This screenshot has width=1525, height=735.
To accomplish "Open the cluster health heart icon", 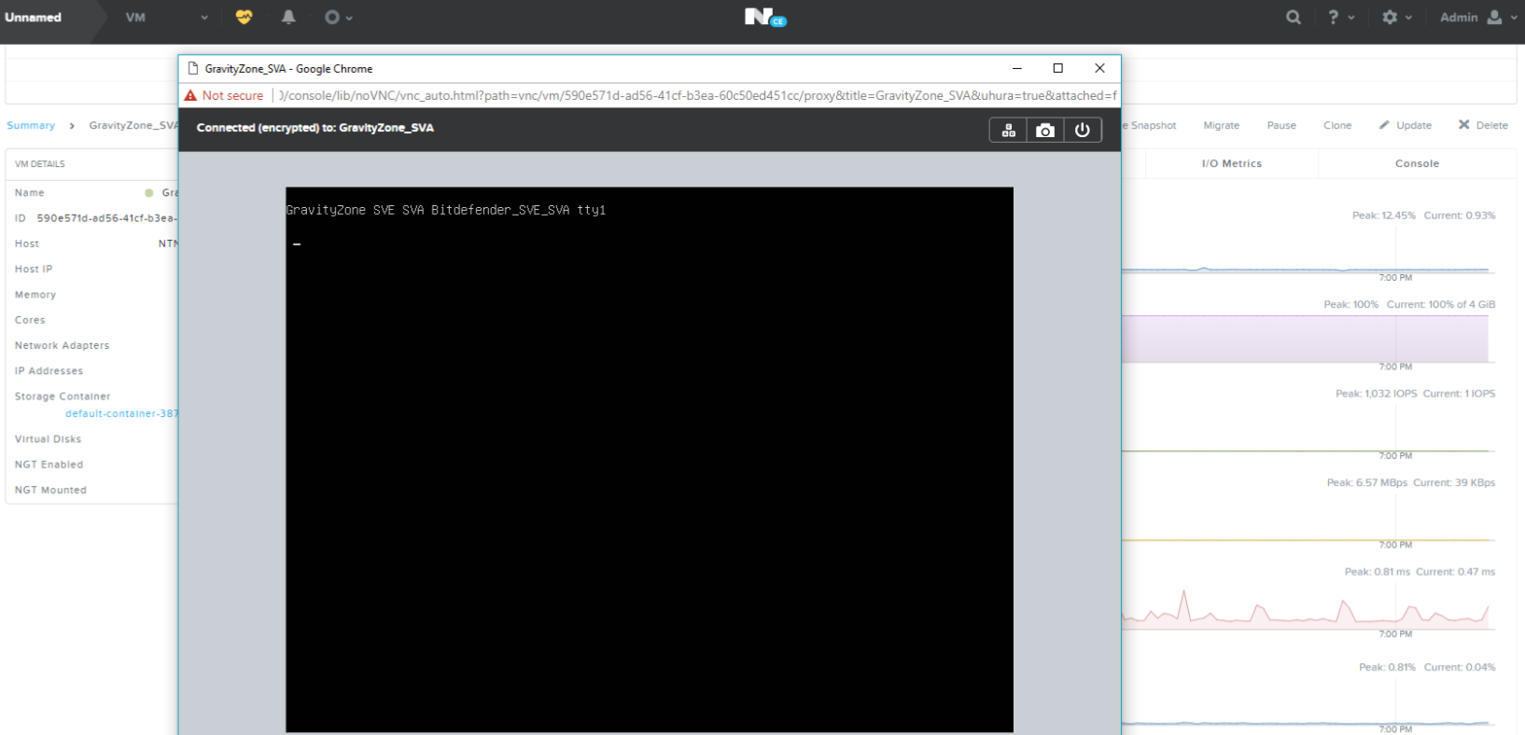I will (244, 17).
